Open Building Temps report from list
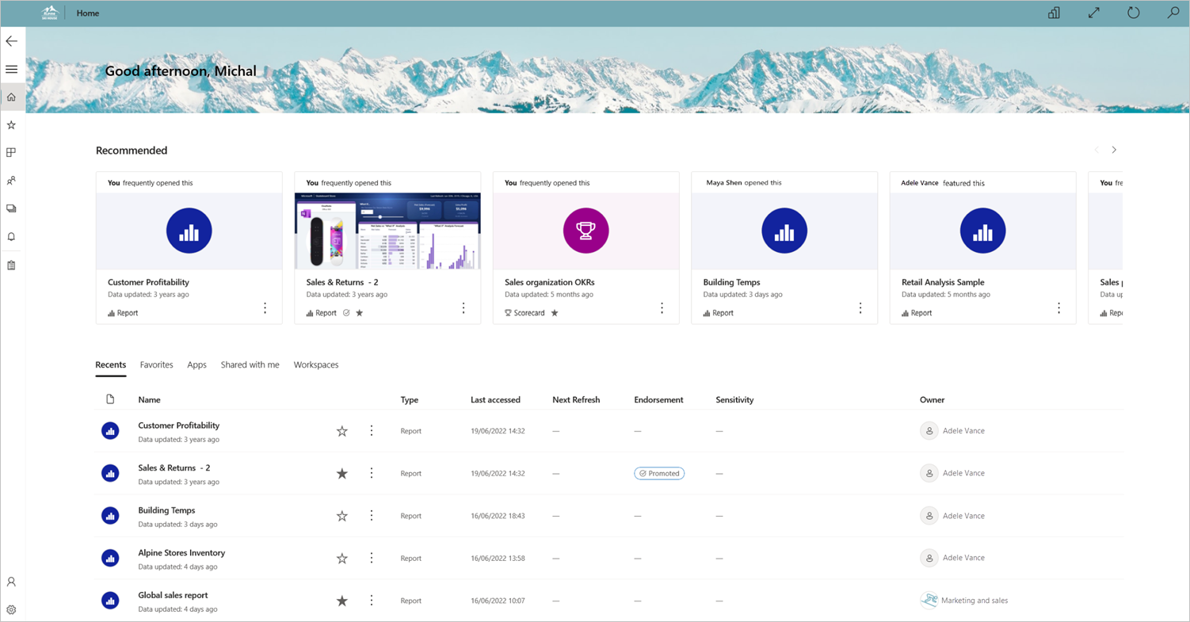Image resolution: width=1190 pixels, height=622 pixels. 166,510
